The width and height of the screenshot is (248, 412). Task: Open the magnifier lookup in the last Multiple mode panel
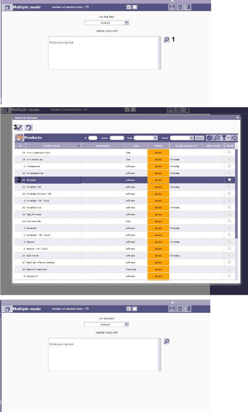[166, 341]
